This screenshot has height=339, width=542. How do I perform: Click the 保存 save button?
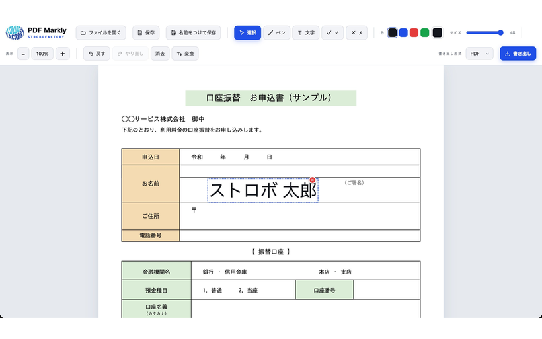click(146, 33)
